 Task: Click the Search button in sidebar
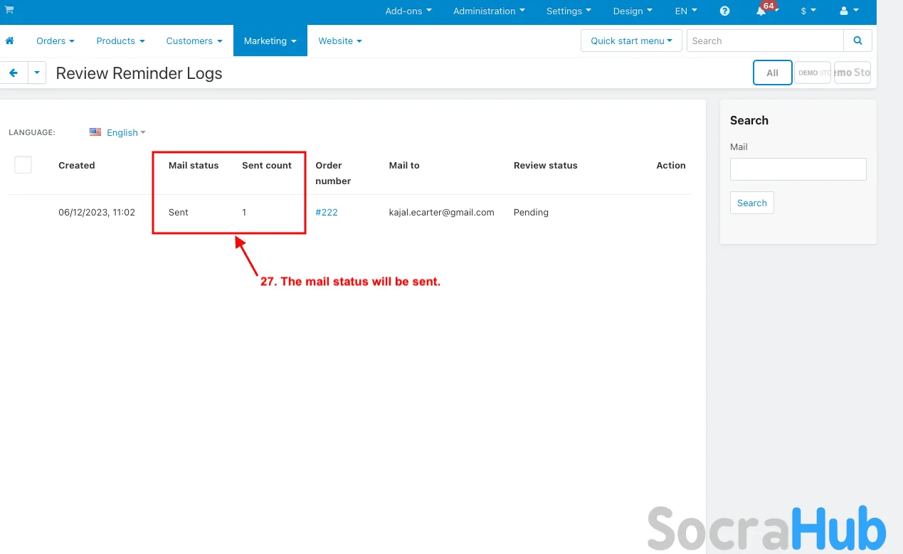coord(751,203)
